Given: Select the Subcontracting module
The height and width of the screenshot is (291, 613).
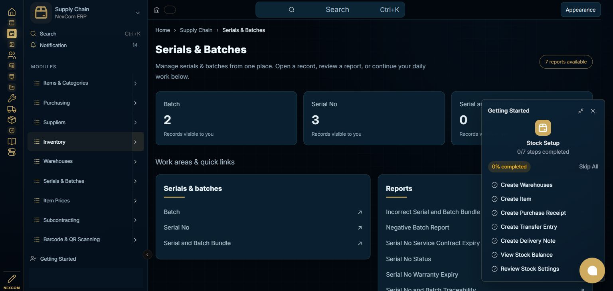Looking at the screenshot, I should click(85, 220).
